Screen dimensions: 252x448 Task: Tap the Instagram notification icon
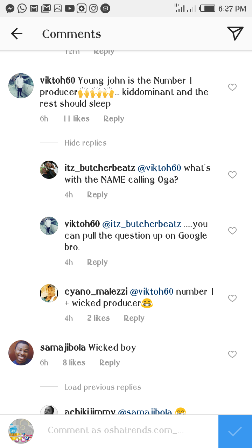tap(93, 8)
